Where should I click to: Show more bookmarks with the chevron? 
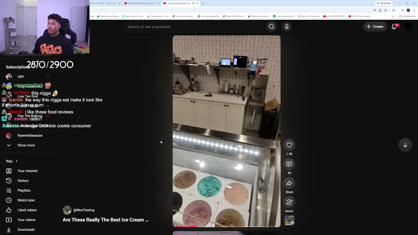(x=393, y=16)
